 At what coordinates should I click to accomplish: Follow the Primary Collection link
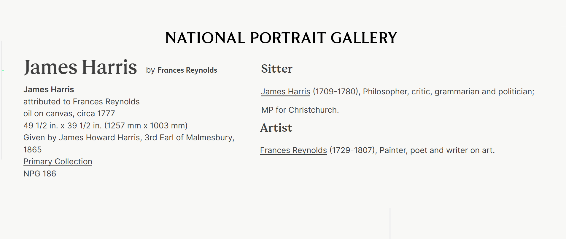coord(58,162)
